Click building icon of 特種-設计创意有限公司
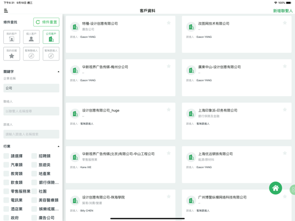The width and height of the screenshot is (295, 221). pos(75,27)
